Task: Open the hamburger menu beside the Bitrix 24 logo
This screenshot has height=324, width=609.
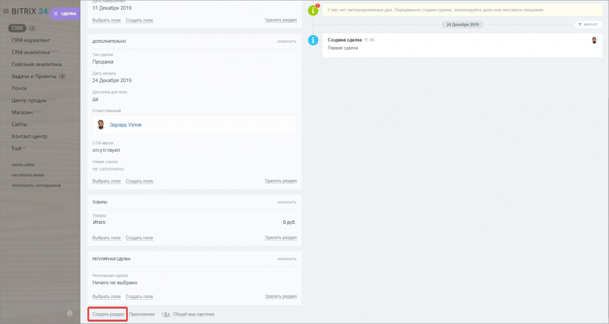Action: (x=6, y=11)
